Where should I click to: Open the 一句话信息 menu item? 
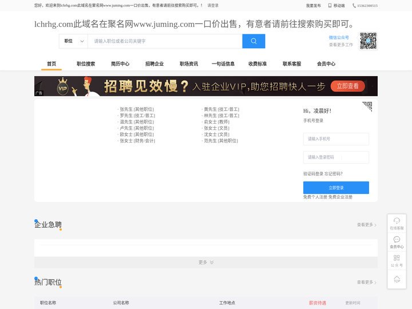tap(223, 64)
